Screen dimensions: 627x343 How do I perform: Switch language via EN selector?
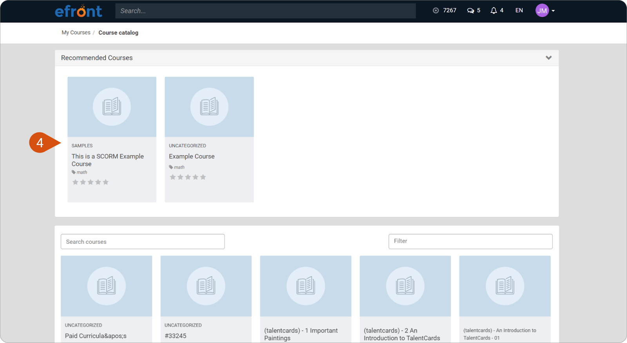coord(519,11)
